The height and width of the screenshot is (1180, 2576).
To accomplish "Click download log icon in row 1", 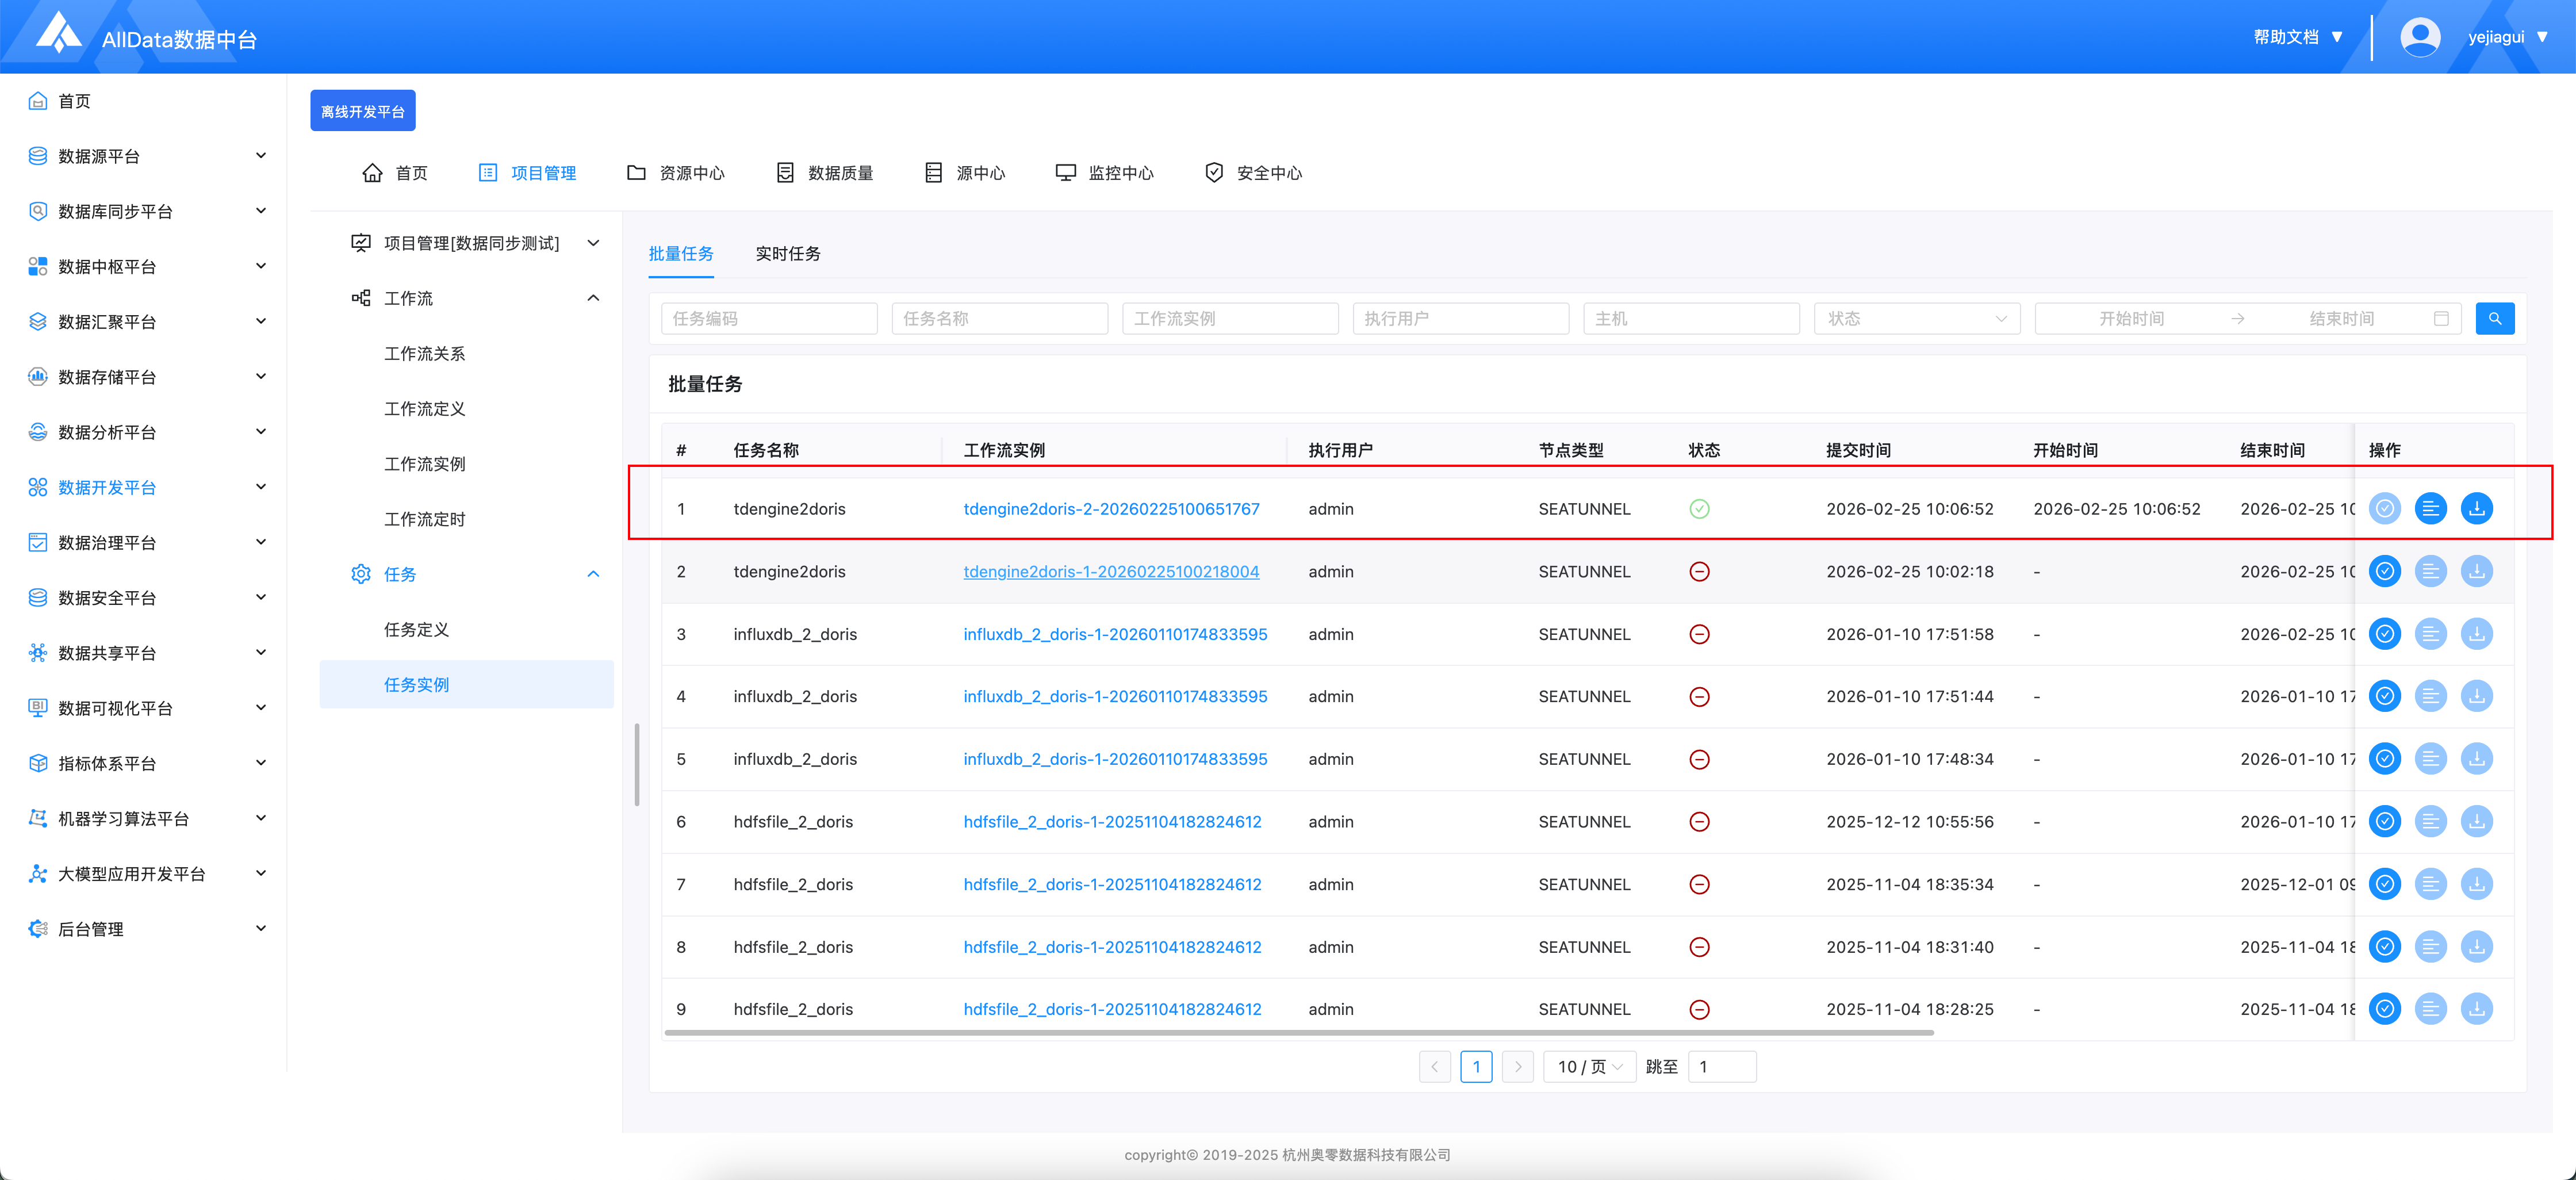I will [2476, 508].
